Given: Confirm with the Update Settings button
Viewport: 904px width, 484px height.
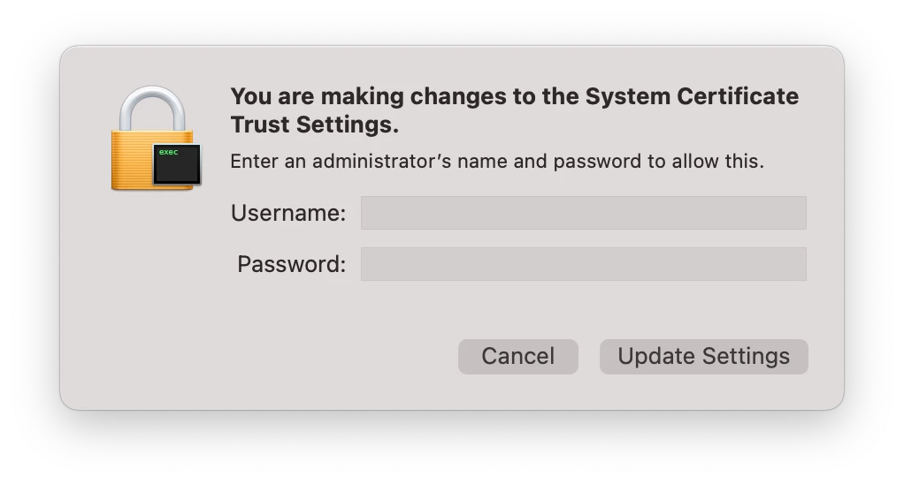Looking at the screenshot, I should [x=703, y=356].
